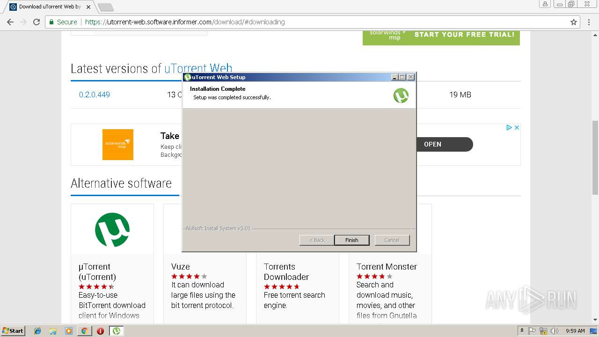Open the Windows Start menu
This screenshot has height=337, width=599.
[x=13, y=330]
